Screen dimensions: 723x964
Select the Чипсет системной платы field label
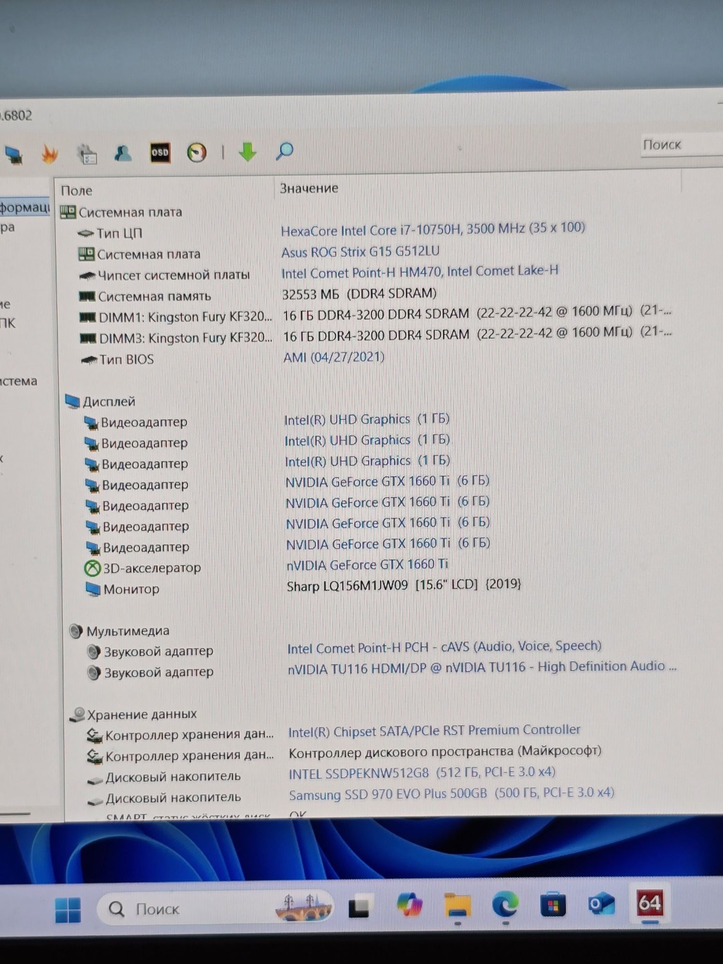pos(174,275)
